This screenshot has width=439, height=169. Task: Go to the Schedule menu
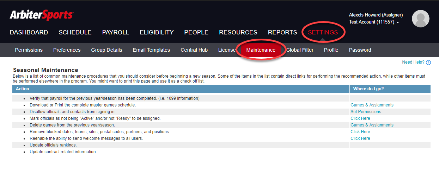coord(75,32)
